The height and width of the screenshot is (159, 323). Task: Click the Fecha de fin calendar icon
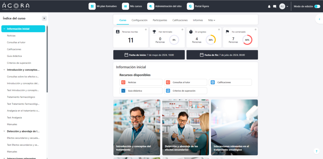pyautogui.click(x=202, y=55)
